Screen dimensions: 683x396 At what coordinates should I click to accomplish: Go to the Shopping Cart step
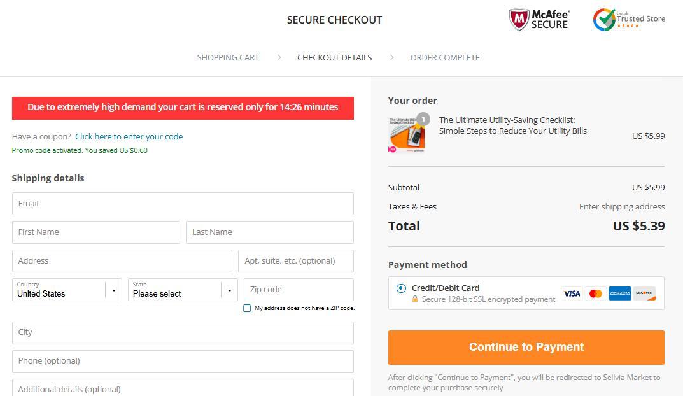(x=228, y=57)
